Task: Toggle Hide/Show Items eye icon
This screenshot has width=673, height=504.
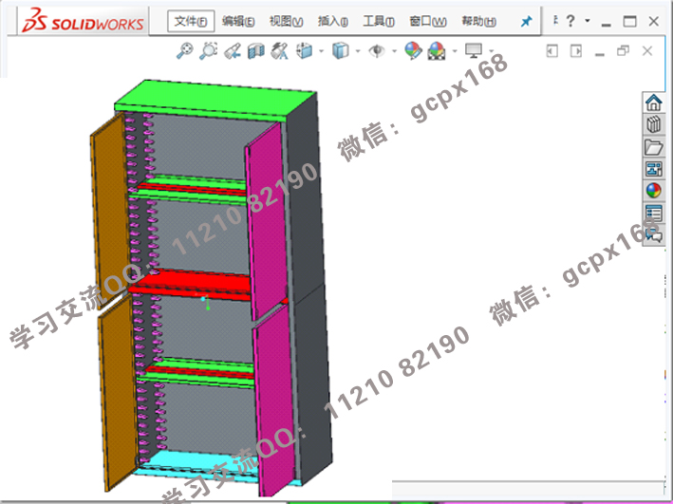Action: 377,51
